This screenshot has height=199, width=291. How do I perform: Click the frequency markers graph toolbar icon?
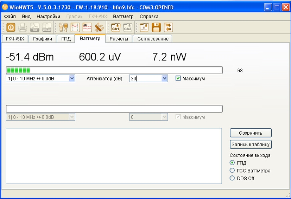75,28
